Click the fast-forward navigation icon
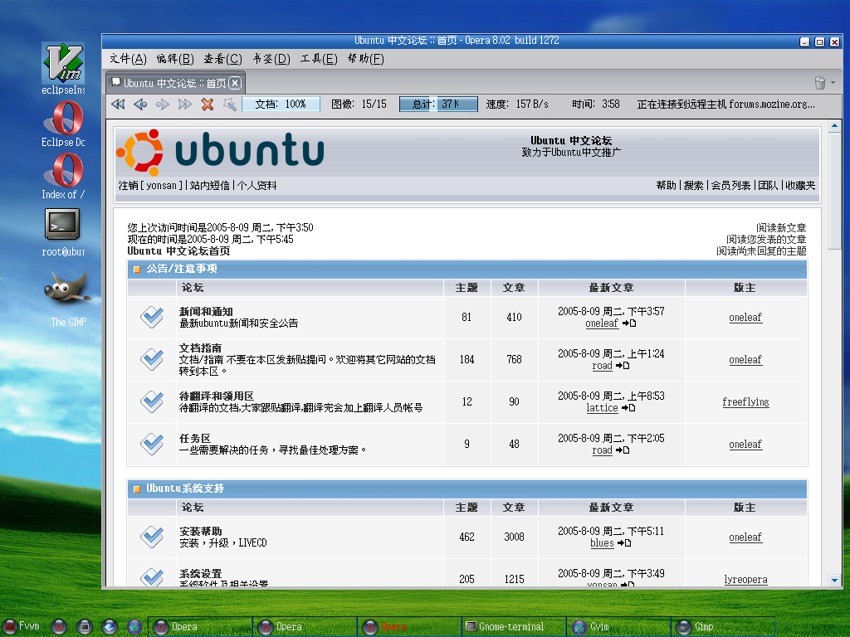The height and width of the screenshot is (637, 850). (185, 104)
